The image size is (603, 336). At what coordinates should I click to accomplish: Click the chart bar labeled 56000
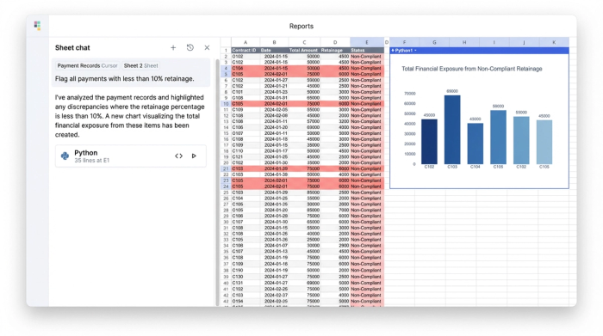[498, 137]
